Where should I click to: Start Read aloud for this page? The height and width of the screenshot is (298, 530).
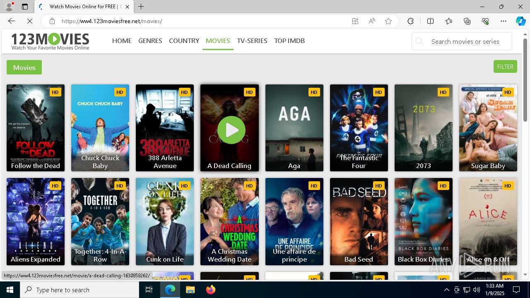(372, 21)
